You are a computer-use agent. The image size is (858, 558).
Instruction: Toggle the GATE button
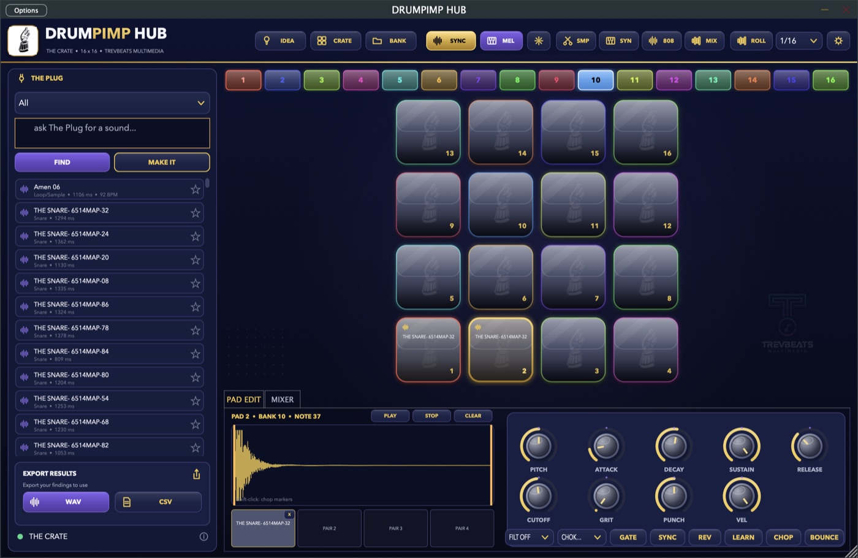click(628, 537)
